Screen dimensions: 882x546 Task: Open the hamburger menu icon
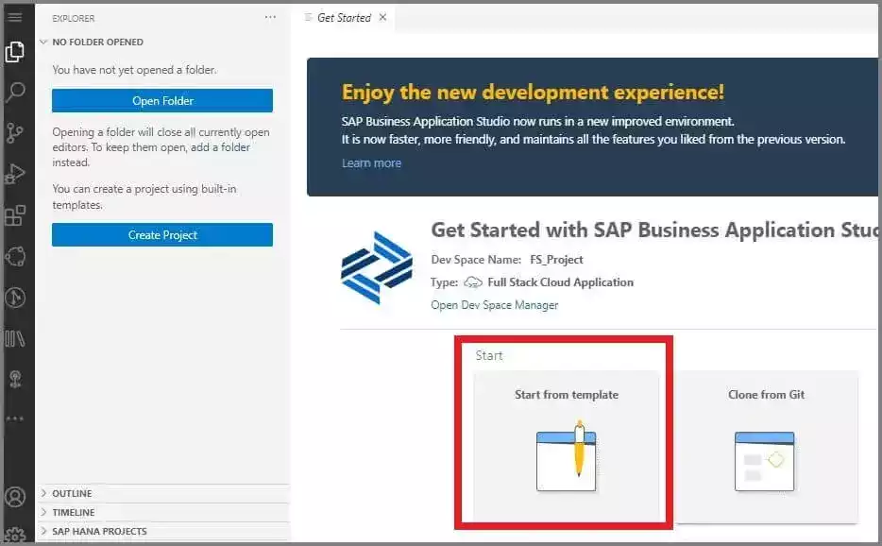[14, 17]
